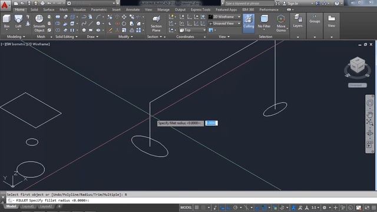Expand the Modify panel
The height and width of the screenshot is (212, 377).
tap(125, 37)
